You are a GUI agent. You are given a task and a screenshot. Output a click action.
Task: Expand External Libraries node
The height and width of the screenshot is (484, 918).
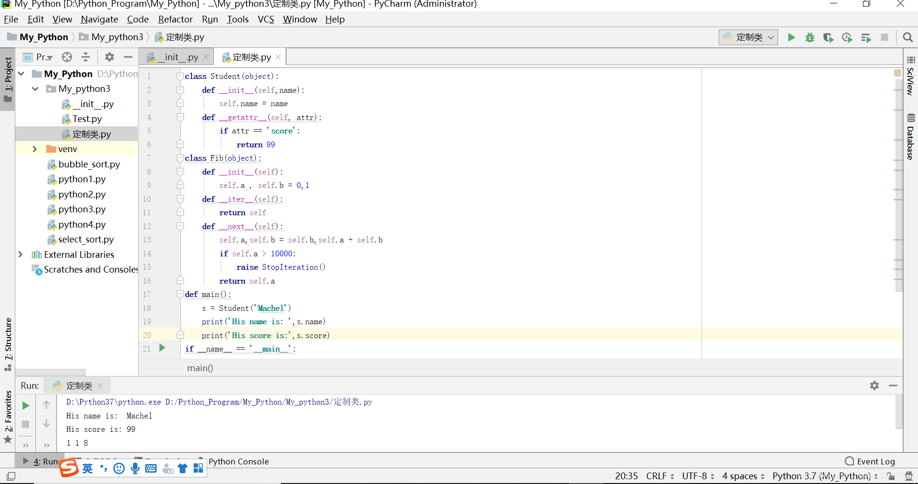pos(21,254)
